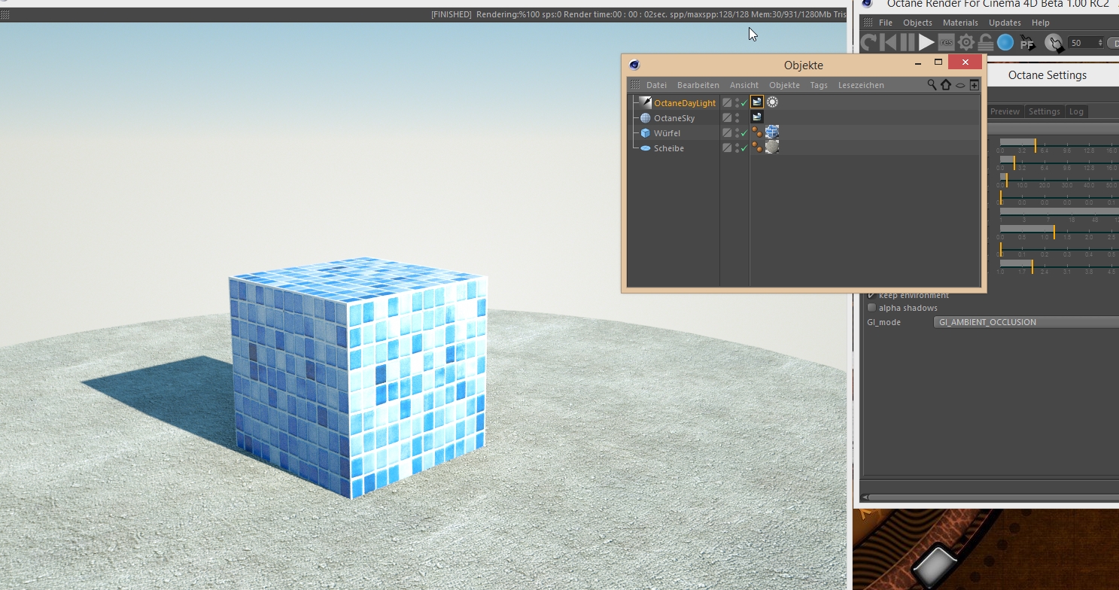Activate the hand picker sphere icon
Screen dimensions: 1119x590
[x=1055, y=43]
